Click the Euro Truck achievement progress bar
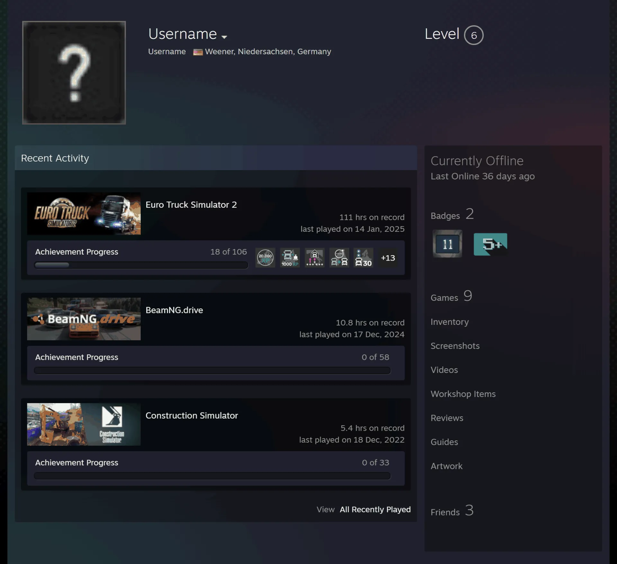617x564 pixels. tap(141, 265)
